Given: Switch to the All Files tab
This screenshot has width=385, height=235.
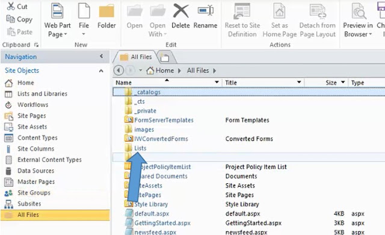Looking at the screenshot, I should [x=136, y=57].
